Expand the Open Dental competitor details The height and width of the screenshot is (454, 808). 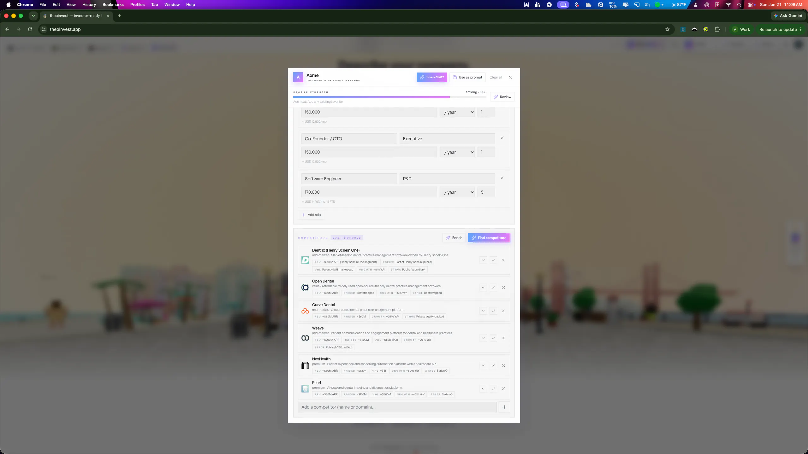click(483, 288)
